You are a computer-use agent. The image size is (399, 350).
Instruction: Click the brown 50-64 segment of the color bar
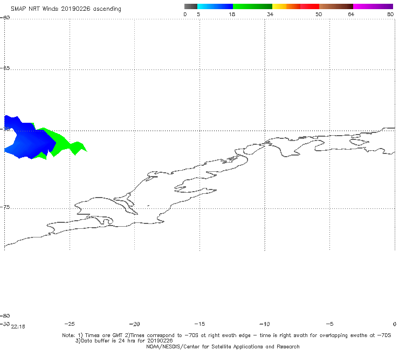tap(336, 6)
